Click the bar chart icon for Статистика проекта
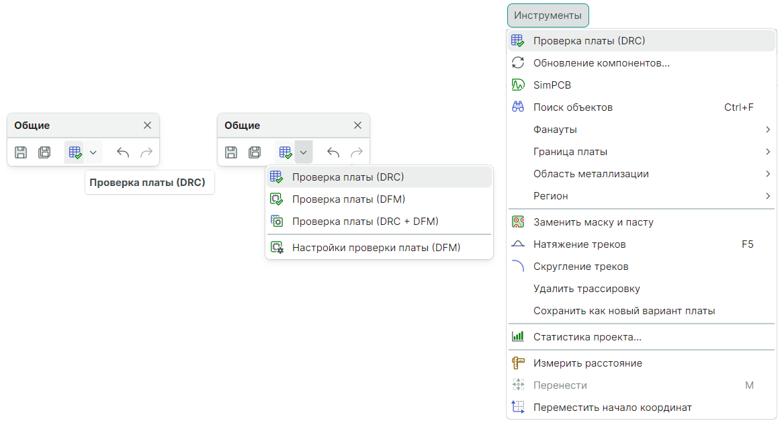784x425 pixels. click(518, 337)
